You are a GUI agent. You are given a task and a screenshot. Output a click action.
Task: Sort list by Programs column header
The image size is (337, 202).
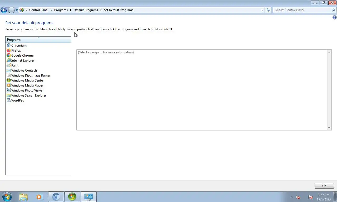[38, 39]
